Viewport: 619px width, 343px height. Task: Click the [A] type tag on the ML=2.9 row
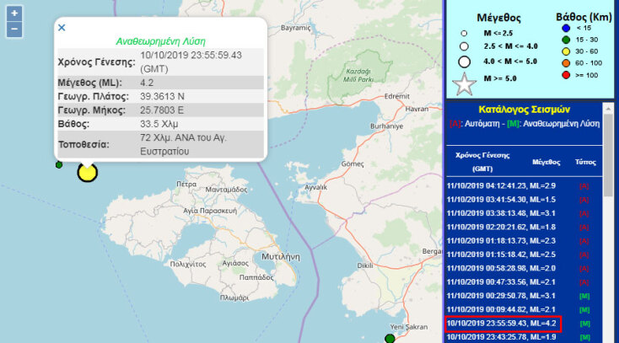584,186
